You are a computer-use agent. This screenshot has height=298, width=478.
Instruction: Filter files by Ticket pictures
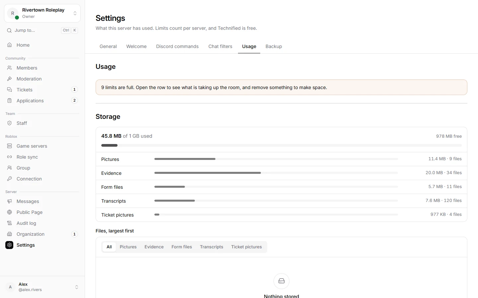247,247
